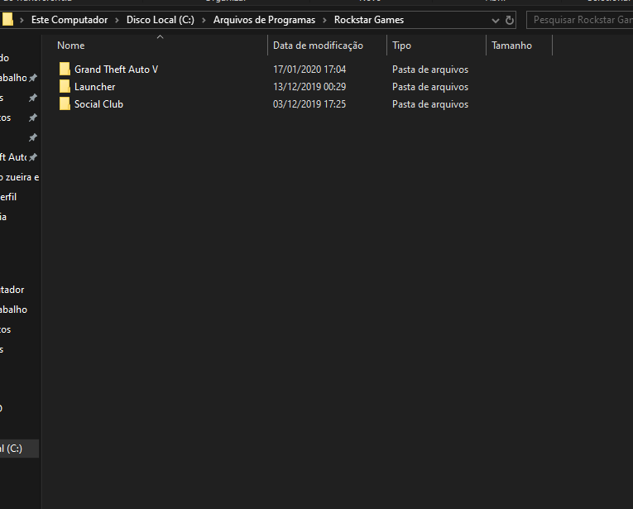633x509 pixels.
Task: Click date 13/12/2019 00:29
Action: [x=309, y=87]
